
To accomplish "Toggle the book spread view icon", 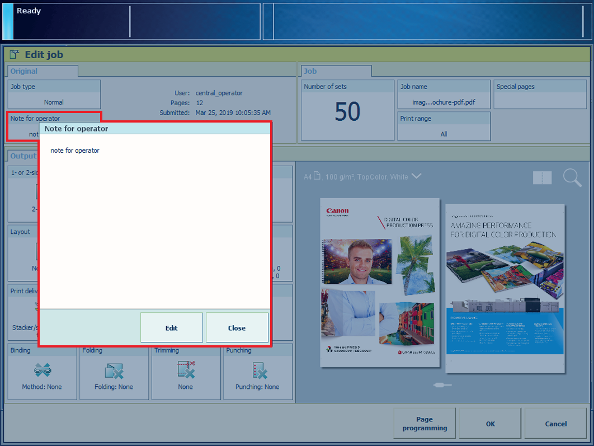I will (x=542, y=177).
